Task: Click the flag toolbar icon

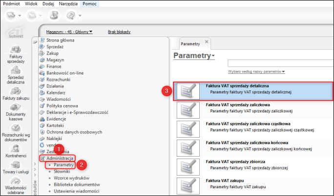Action: pyautogui.click(x=53, y=15)
